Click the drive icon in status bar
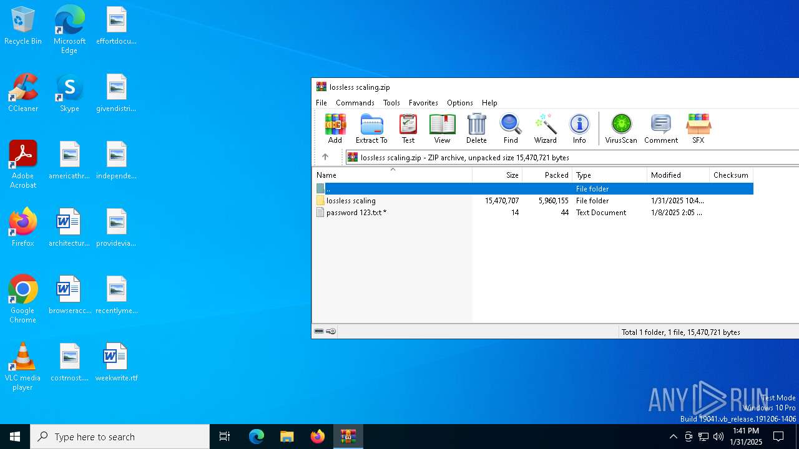The height and width of the screenshot is (449, 799). 319,332
